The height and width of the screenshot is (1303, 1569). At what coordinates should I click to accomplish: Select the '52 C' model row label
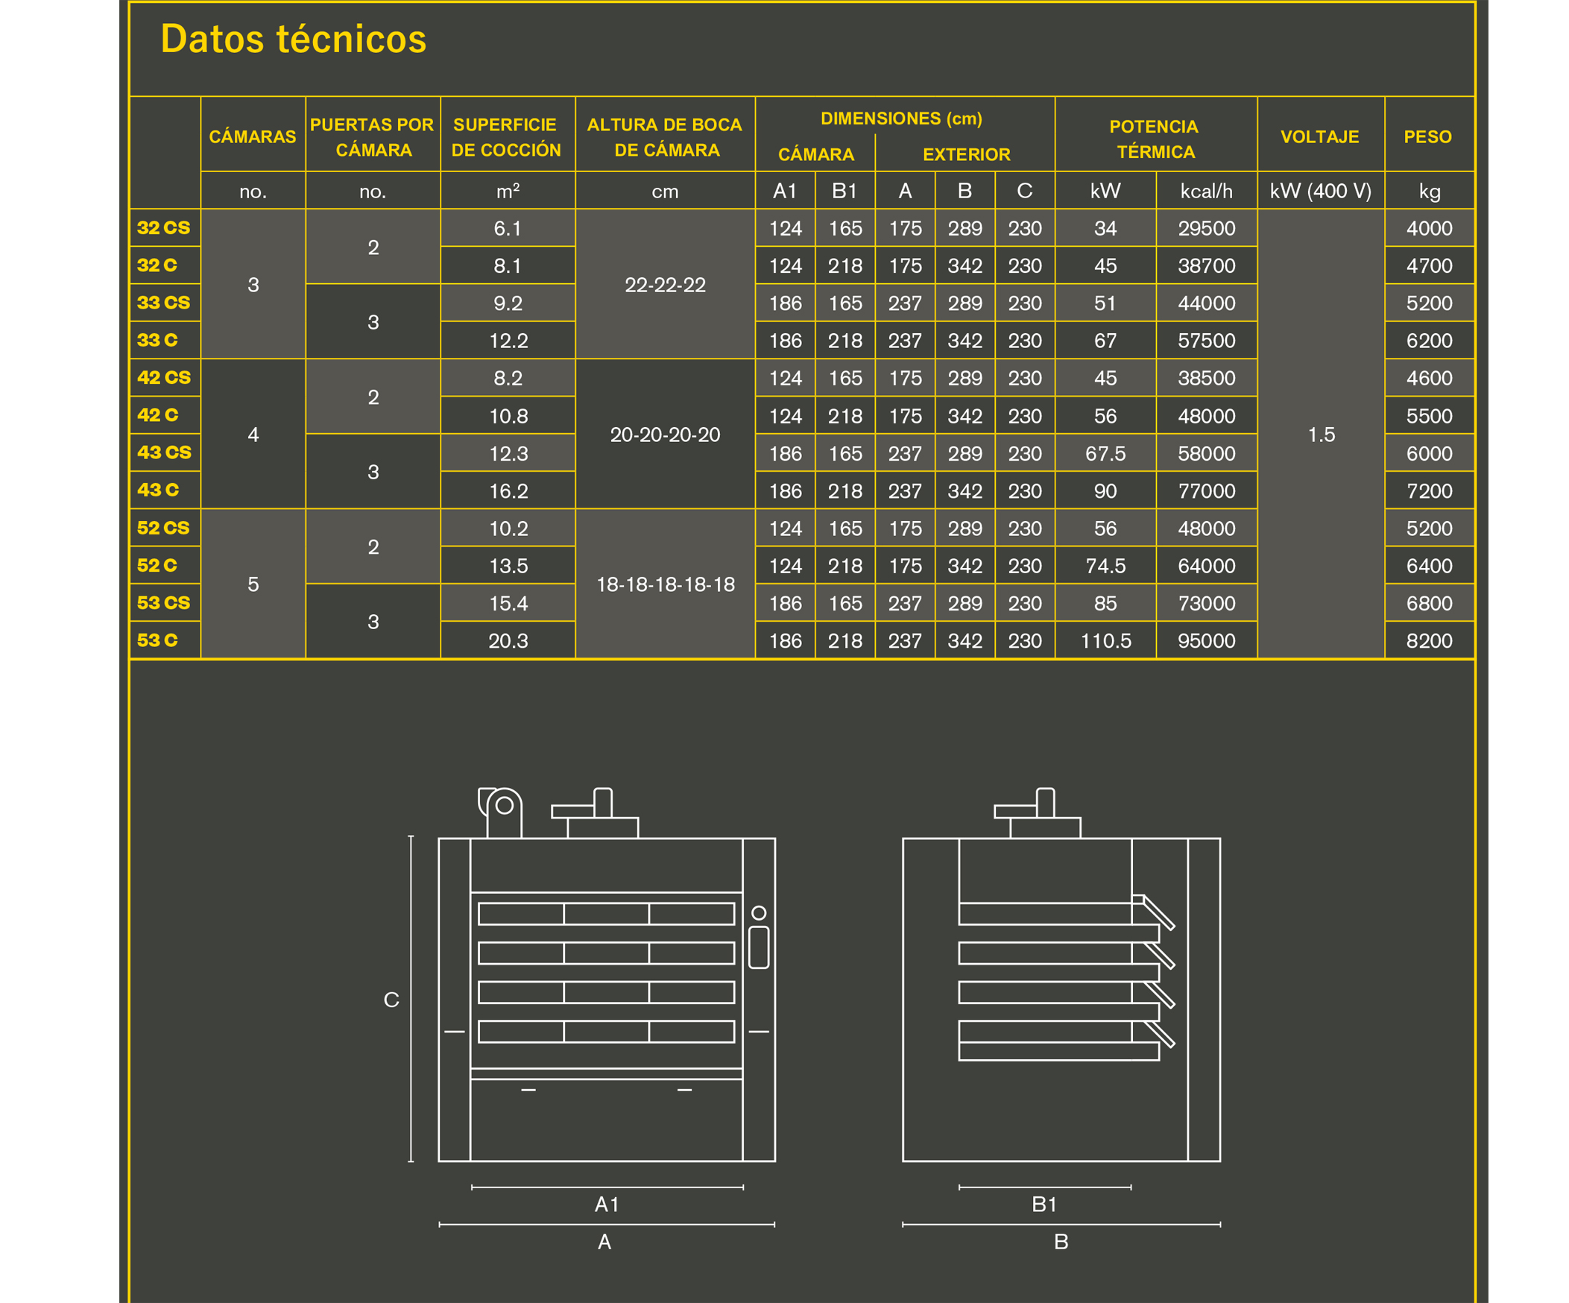[157, 565]
